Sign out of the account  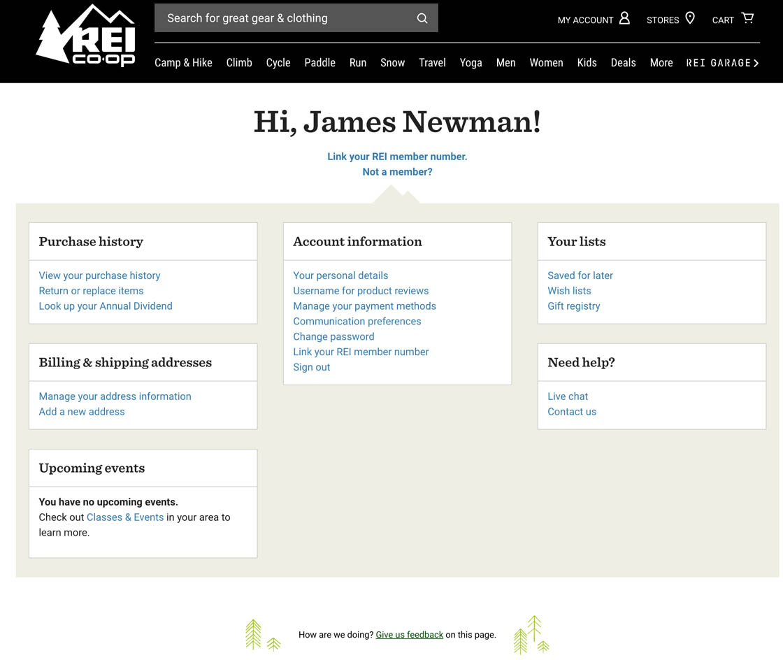tap(311, 367)
